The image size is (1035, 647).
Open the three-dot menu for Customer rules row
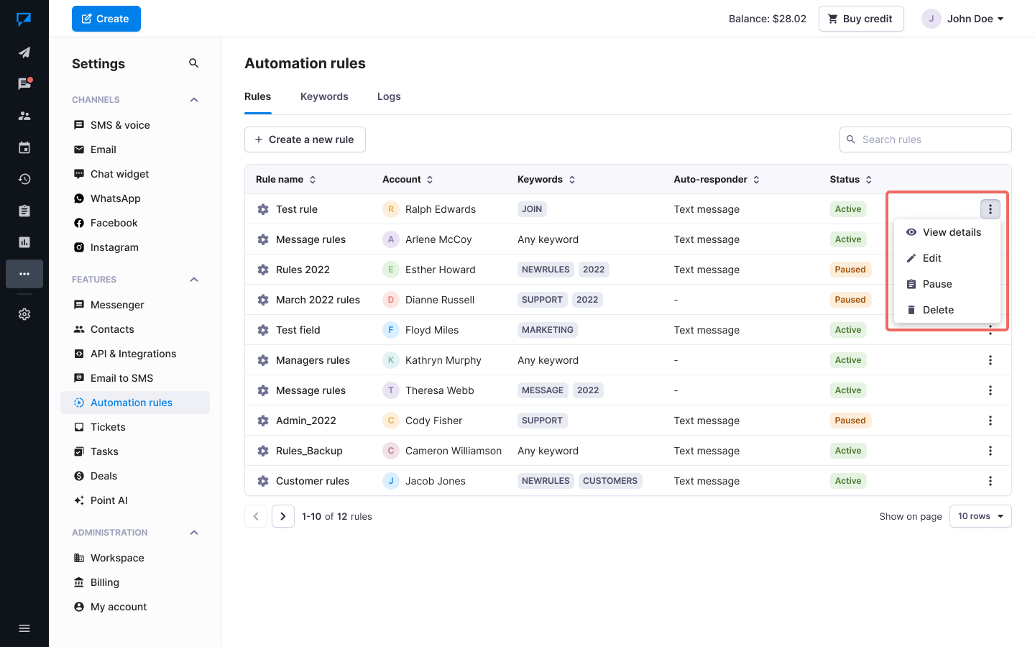[x=990, y=481]
